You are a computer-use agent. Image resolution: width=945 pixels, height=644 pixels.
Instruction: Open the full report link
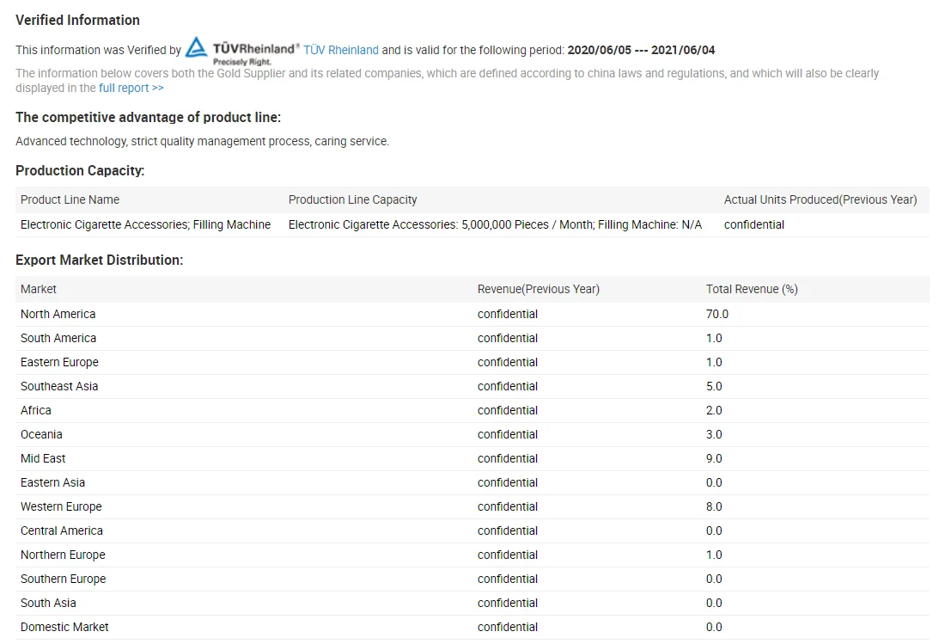coord(131,88)
